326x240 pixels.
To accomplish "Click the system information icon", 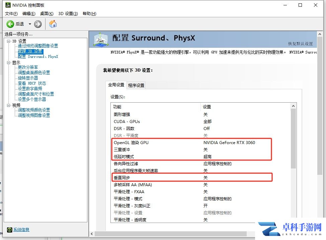I will 9,230.
